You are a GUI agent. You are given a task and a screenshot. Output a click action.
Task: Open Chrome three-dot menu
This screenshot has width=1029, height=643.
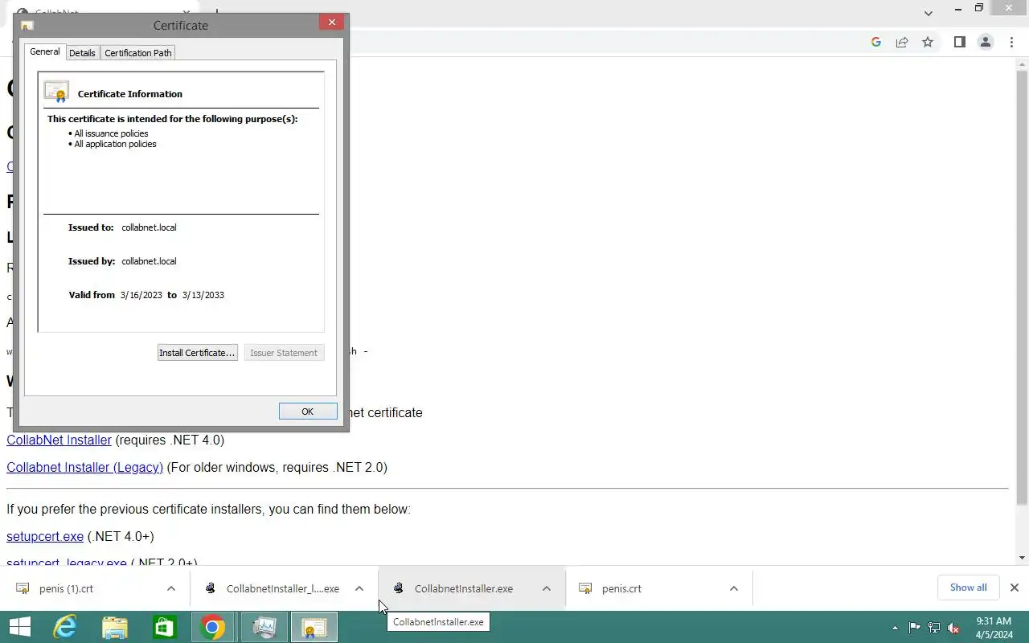pos(1011,42)
